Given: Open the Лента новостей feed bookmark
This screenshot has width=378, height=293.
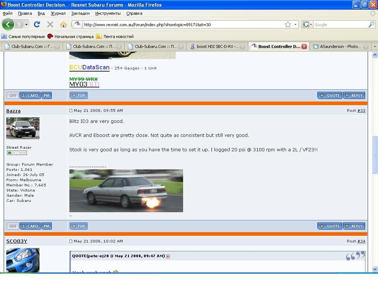Looking at the screenshot, I should click(115, 37).
